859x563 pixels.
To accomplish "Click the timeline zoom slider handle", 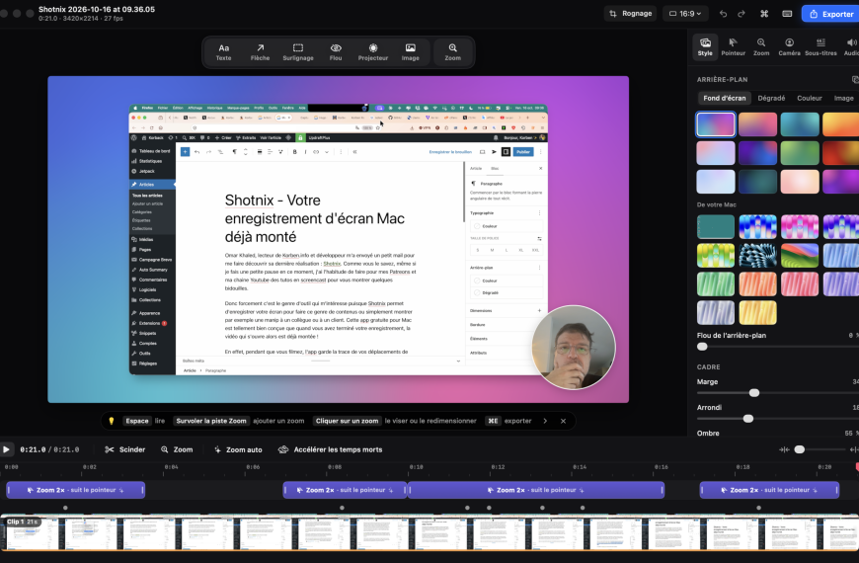I will (x=800, y=449).
